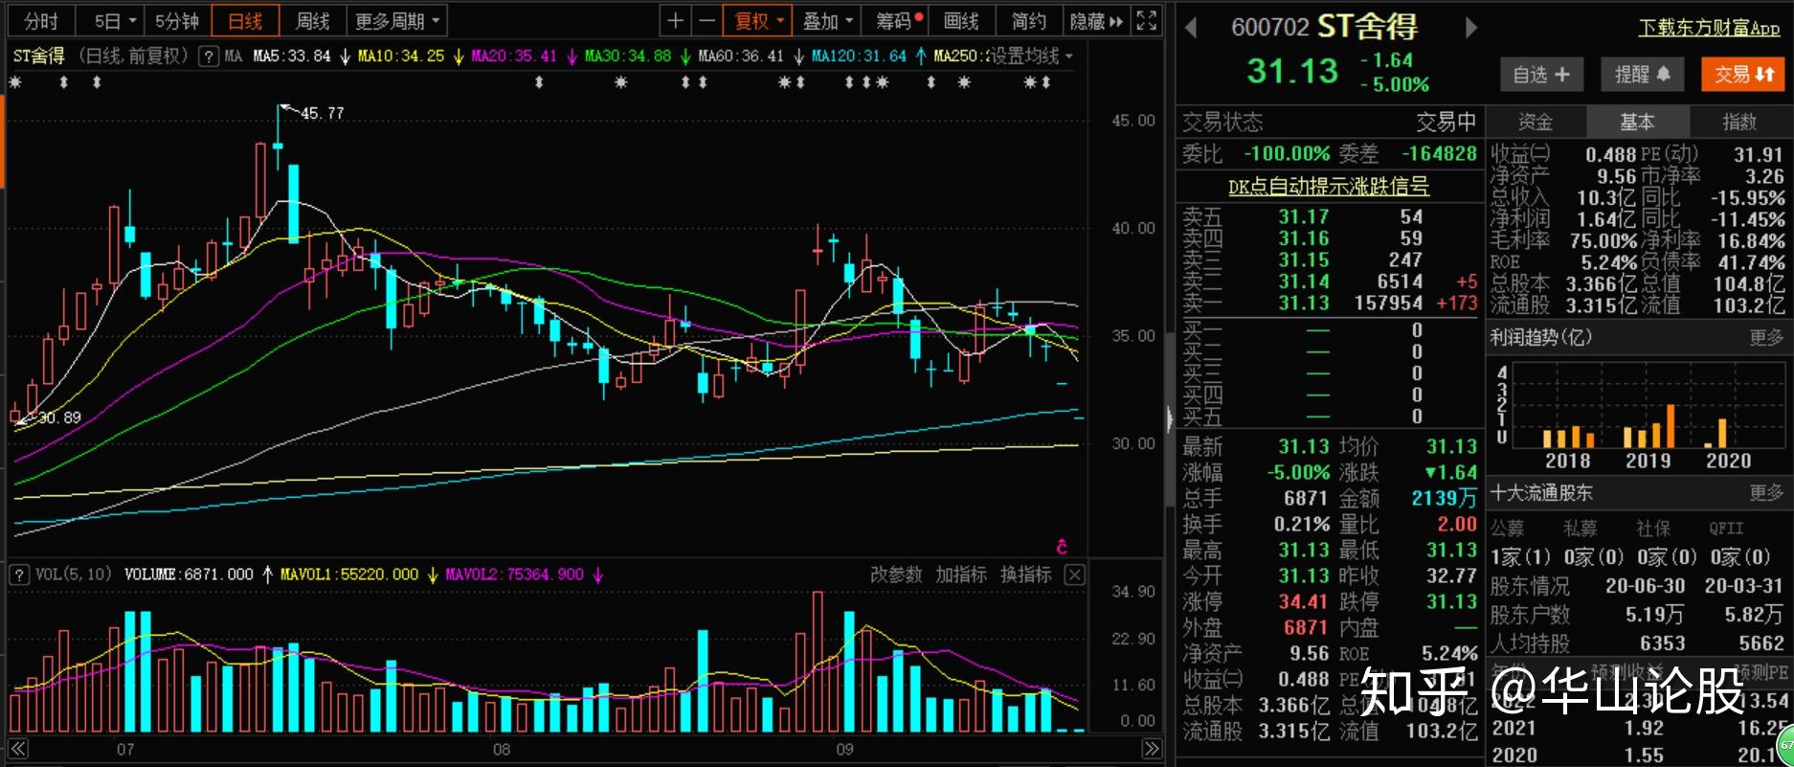Click the 2019 profit trend bars

tap(1648, 426)
